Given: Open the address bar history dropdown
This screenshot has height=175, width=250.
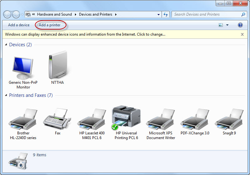Looking at the screenshot, I should coord(158,14).
